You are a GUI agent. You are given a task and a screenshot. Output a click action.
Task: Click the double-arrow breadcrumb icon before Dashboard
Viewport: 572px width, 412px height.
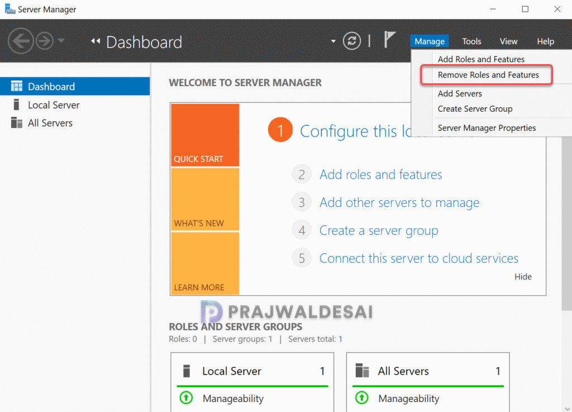pos(96,41)
